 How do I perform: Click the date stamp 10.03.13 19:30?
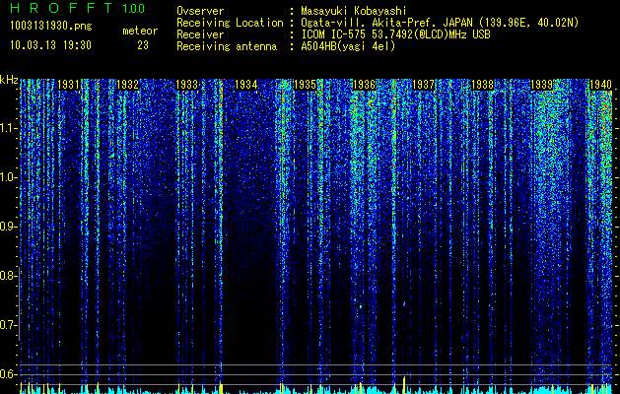tap(51, 45)
